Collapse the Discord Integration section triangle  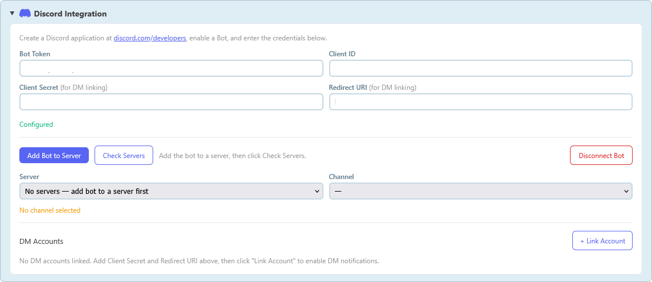click(x=12, y=13)
